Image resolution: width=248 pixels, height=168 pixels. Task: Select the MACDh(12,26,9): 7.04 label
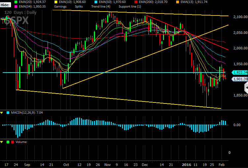27,113
